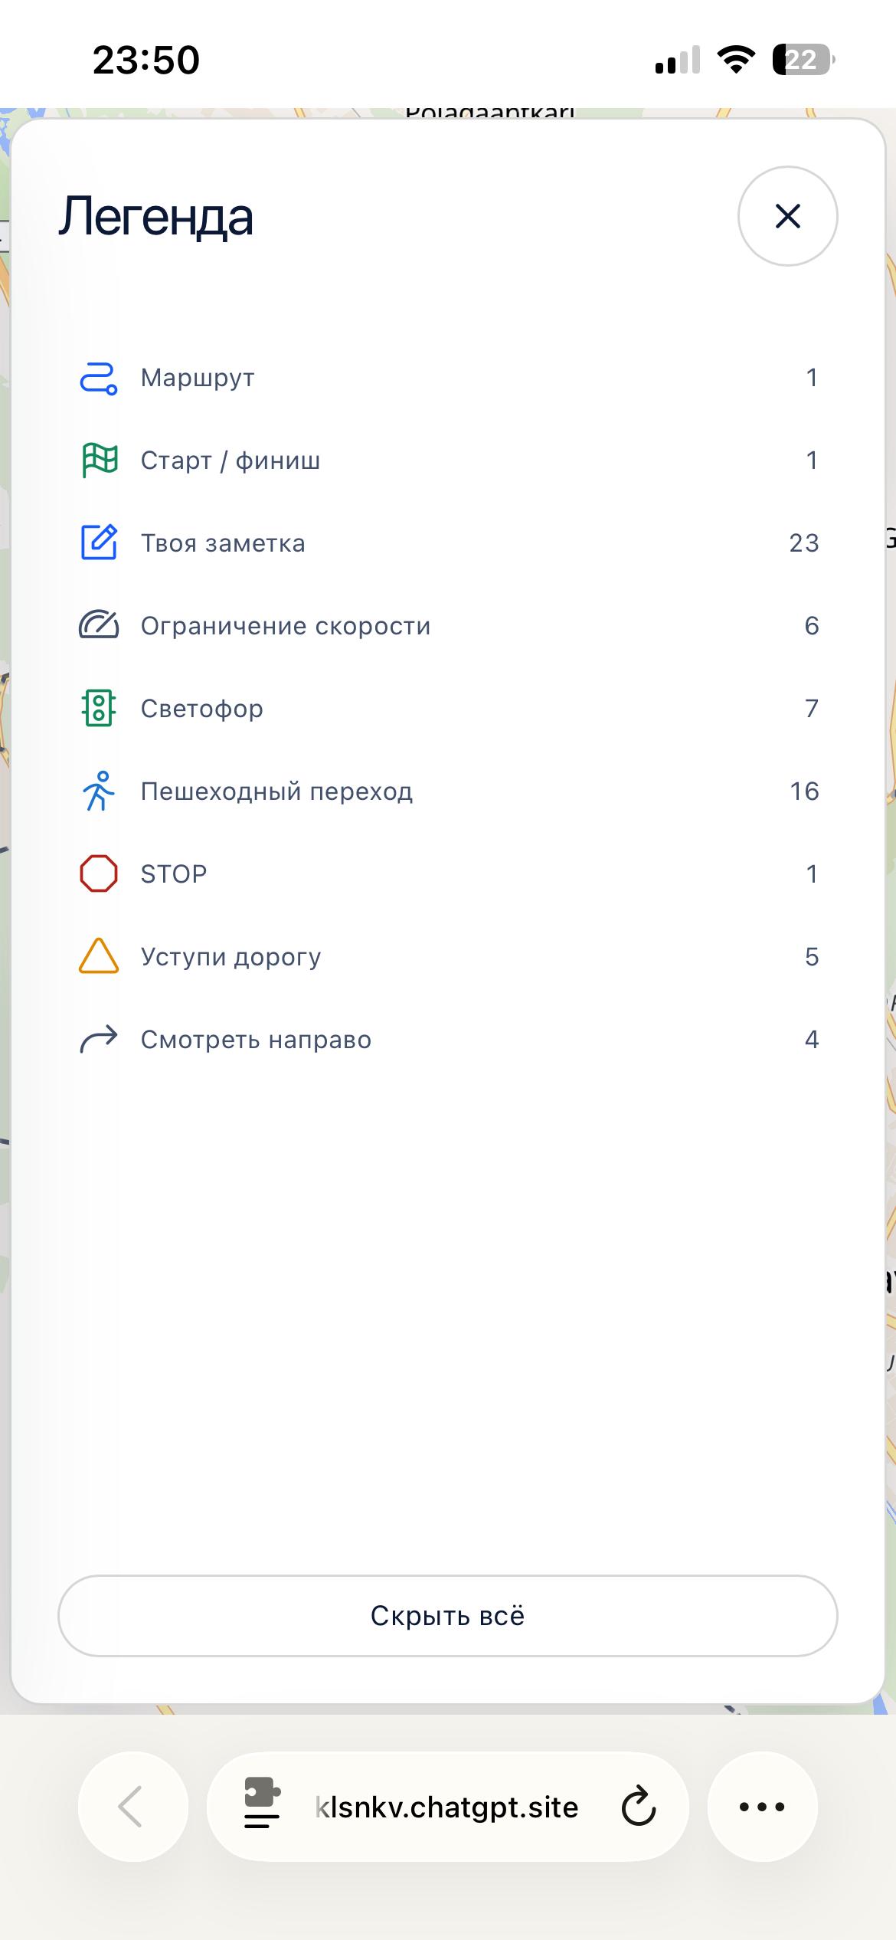896x1940 pixels.
Task: Tap the klsnkv.chatgpt.site address field
Action: (x=448, y=1807)
